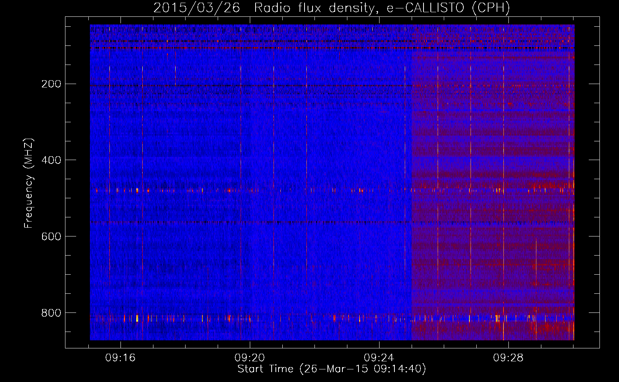
Task: Click the 09:24 time tick label
Action: pyautogui.click(x=379, y=358)
